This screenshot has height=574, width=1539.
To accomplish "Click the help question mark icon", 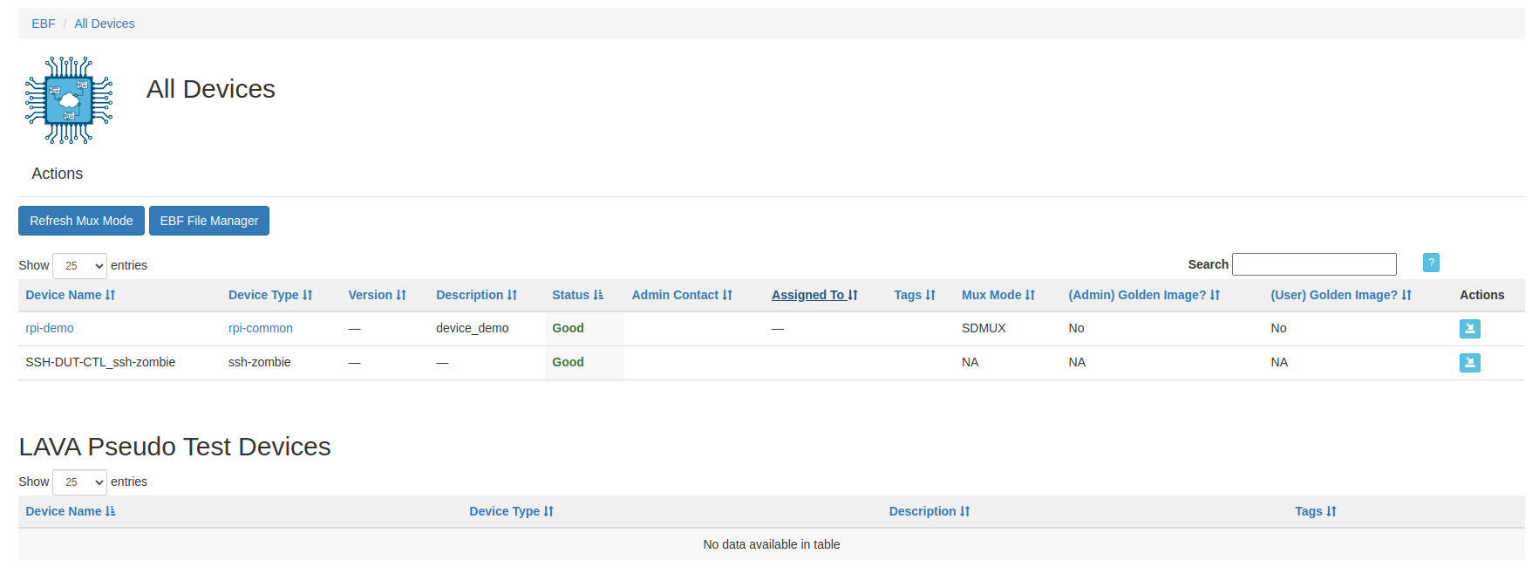I will pos(1431,263).
